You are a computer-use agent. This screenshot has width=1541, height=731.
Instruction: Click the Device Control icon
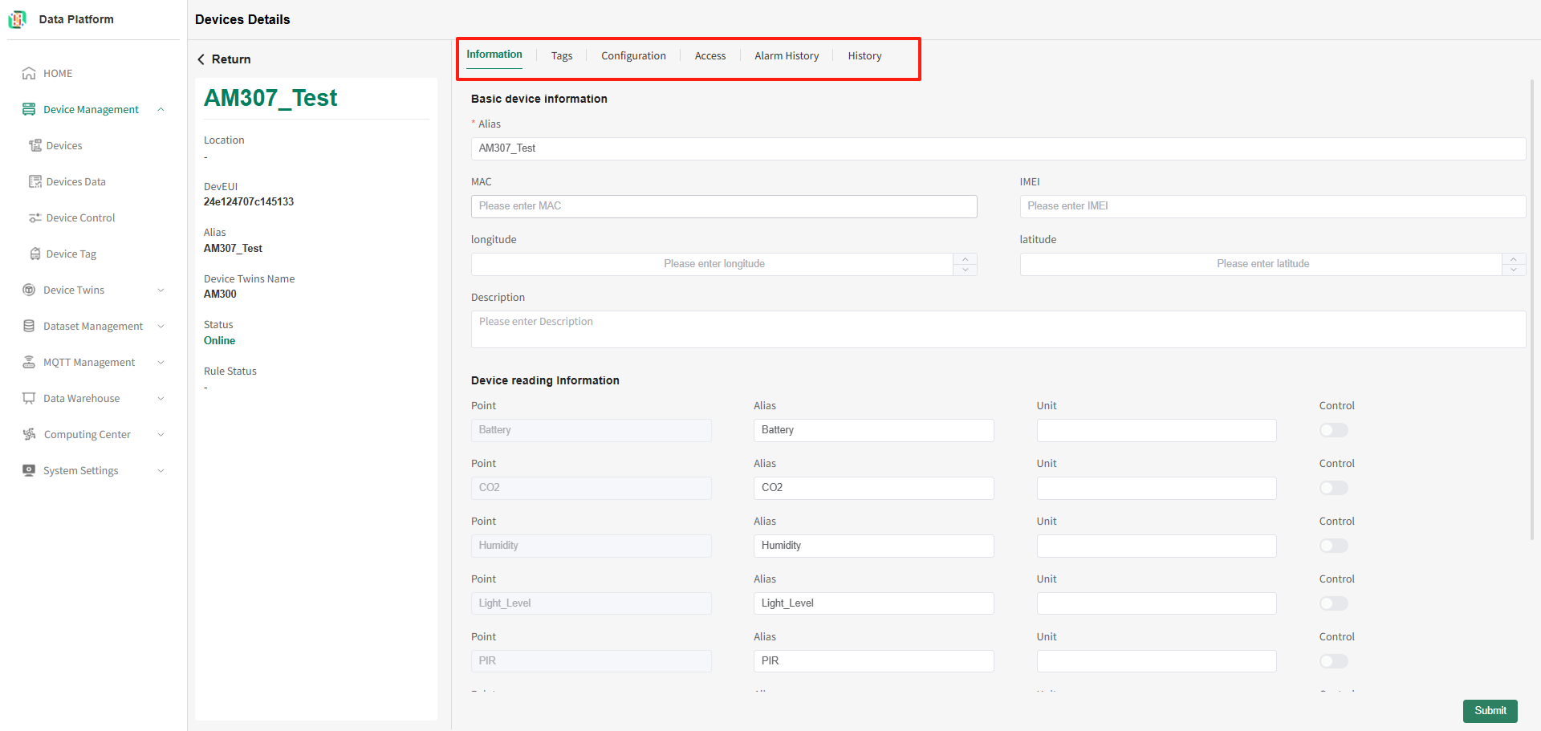pyautogui.click(x=35, y=217)
